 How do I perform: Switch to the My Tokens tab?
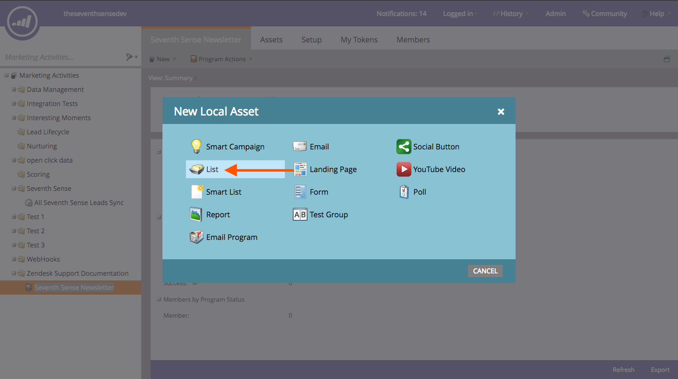(359, 40)
